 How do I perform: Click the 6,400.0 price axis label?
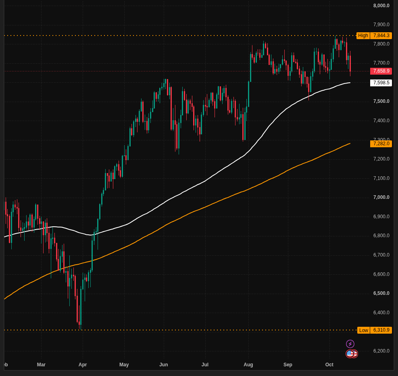(x=381, y=313)
